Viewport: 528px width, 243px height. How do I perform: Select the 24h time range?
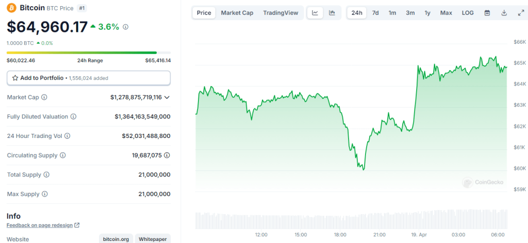(x=356, y=13)
